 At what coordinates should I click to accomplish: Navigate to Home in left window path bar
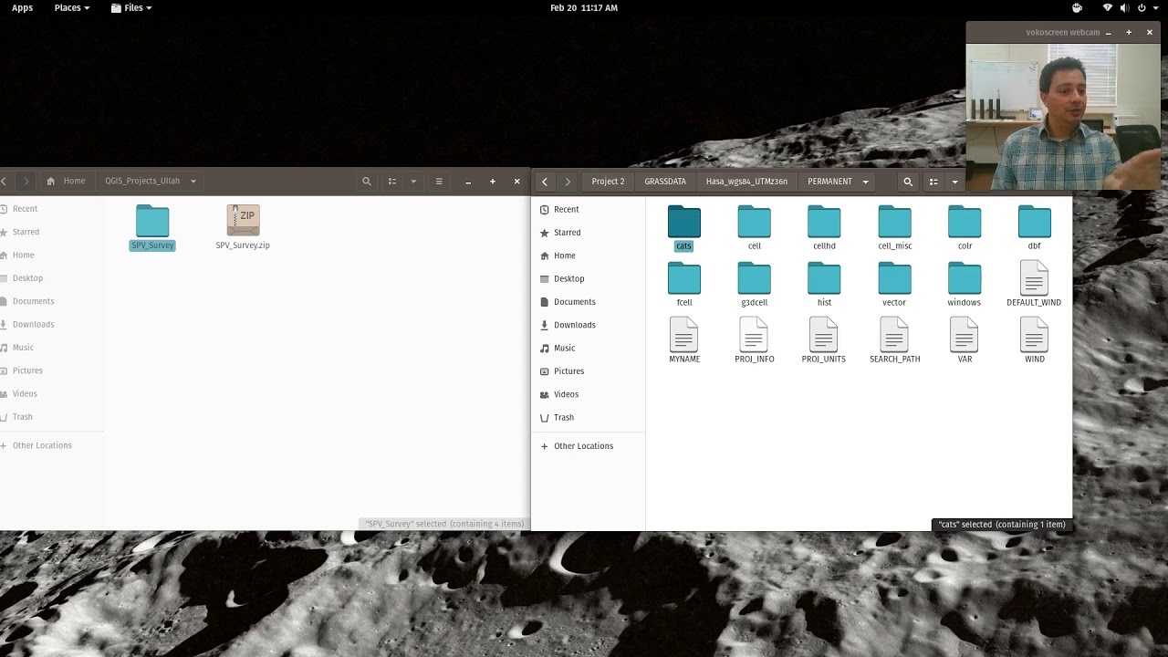[66, 181]
